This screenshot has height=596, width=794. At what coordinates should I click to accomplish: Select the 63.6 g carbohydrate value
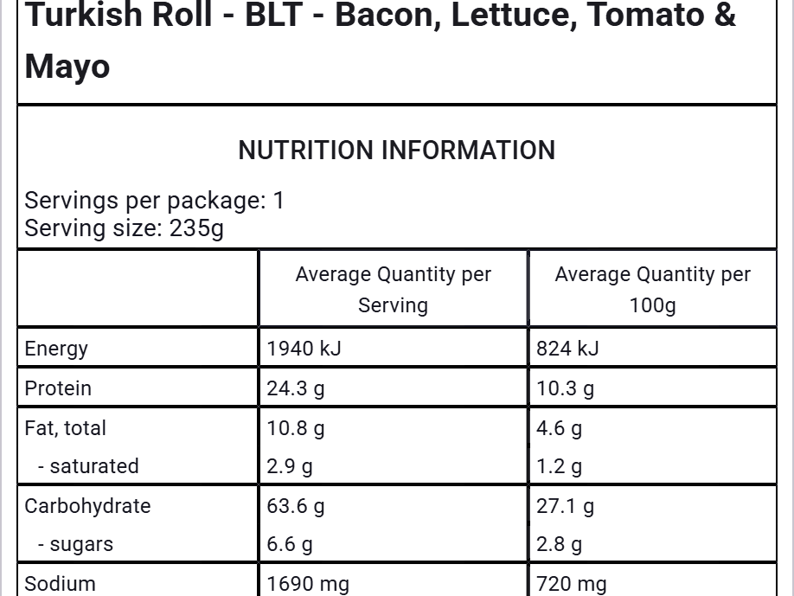coord(296,506)
